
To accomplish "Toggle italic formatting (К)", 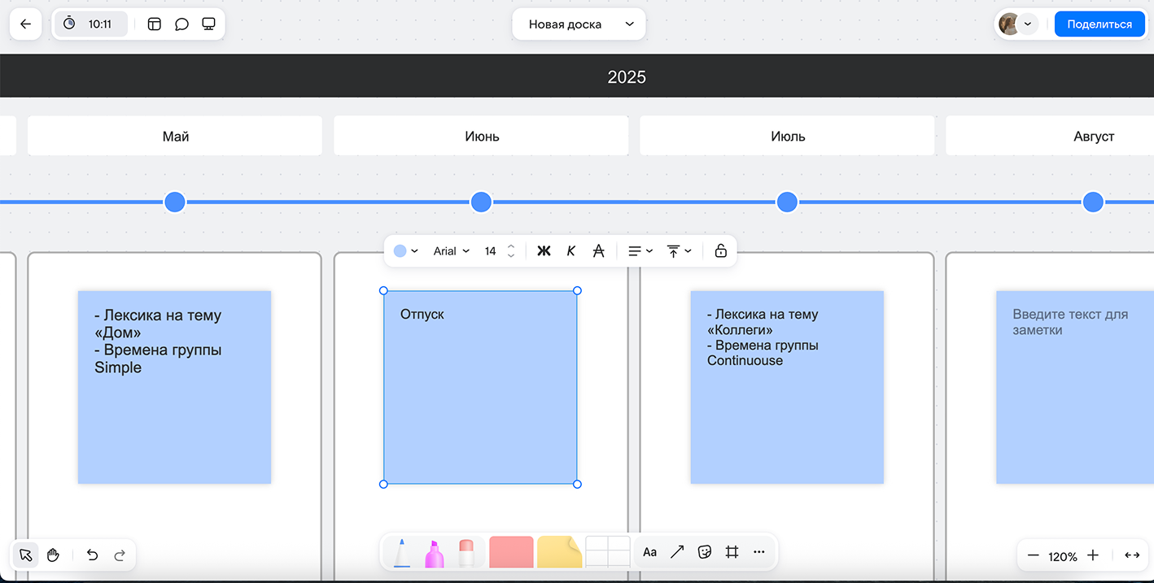I will click(x=571, y=251).
